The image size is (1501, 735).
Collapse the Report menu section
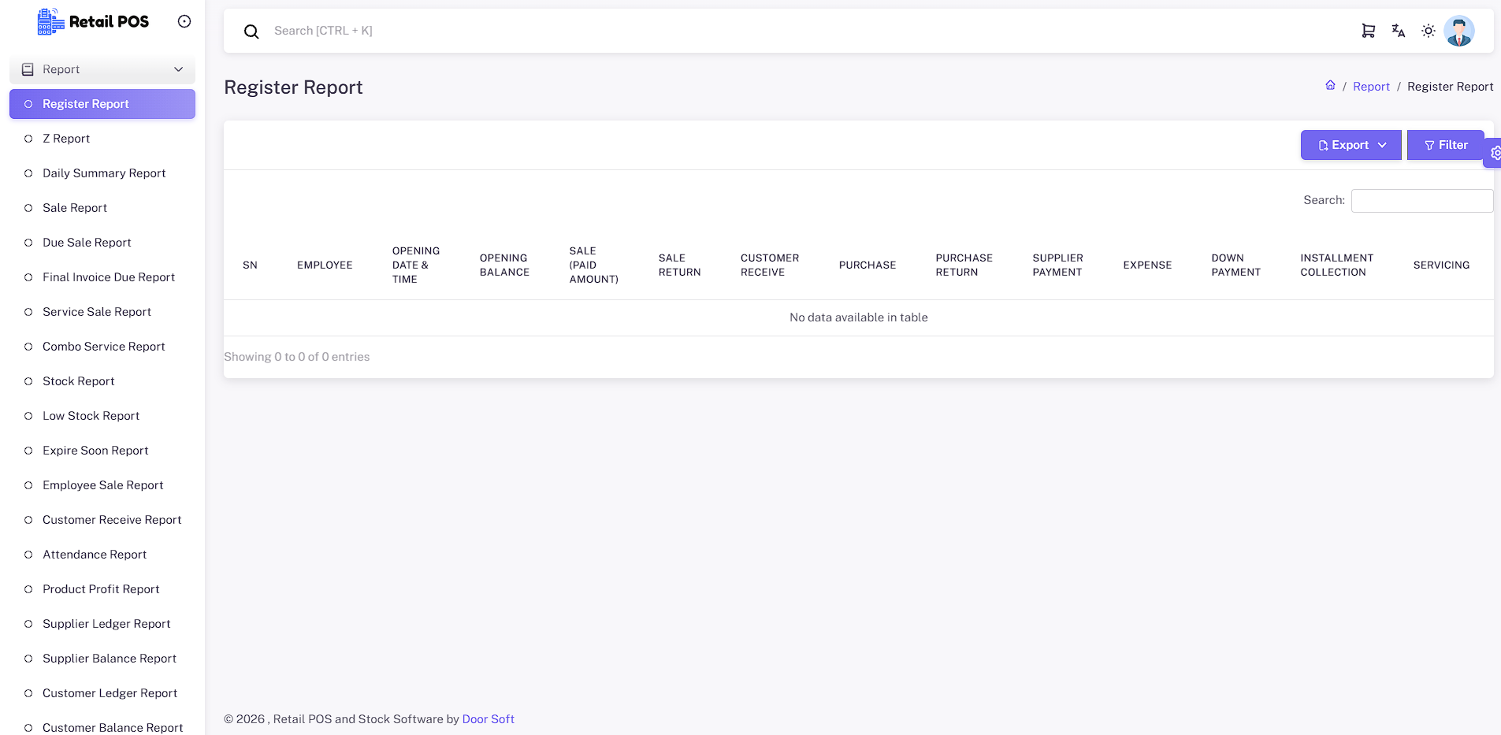pyautogui.click(x=102, y=69)
